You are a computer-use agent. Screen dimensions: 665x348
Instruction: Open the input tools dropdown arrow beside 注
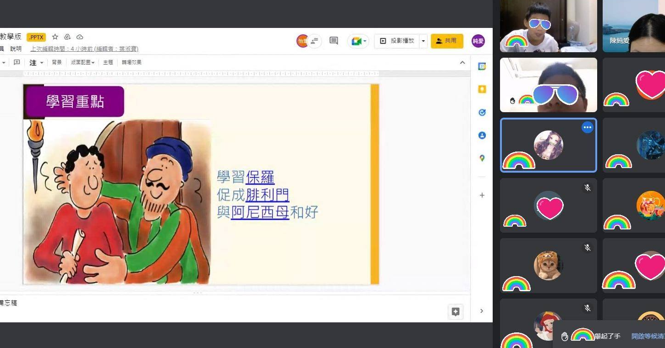click(42, 62)
